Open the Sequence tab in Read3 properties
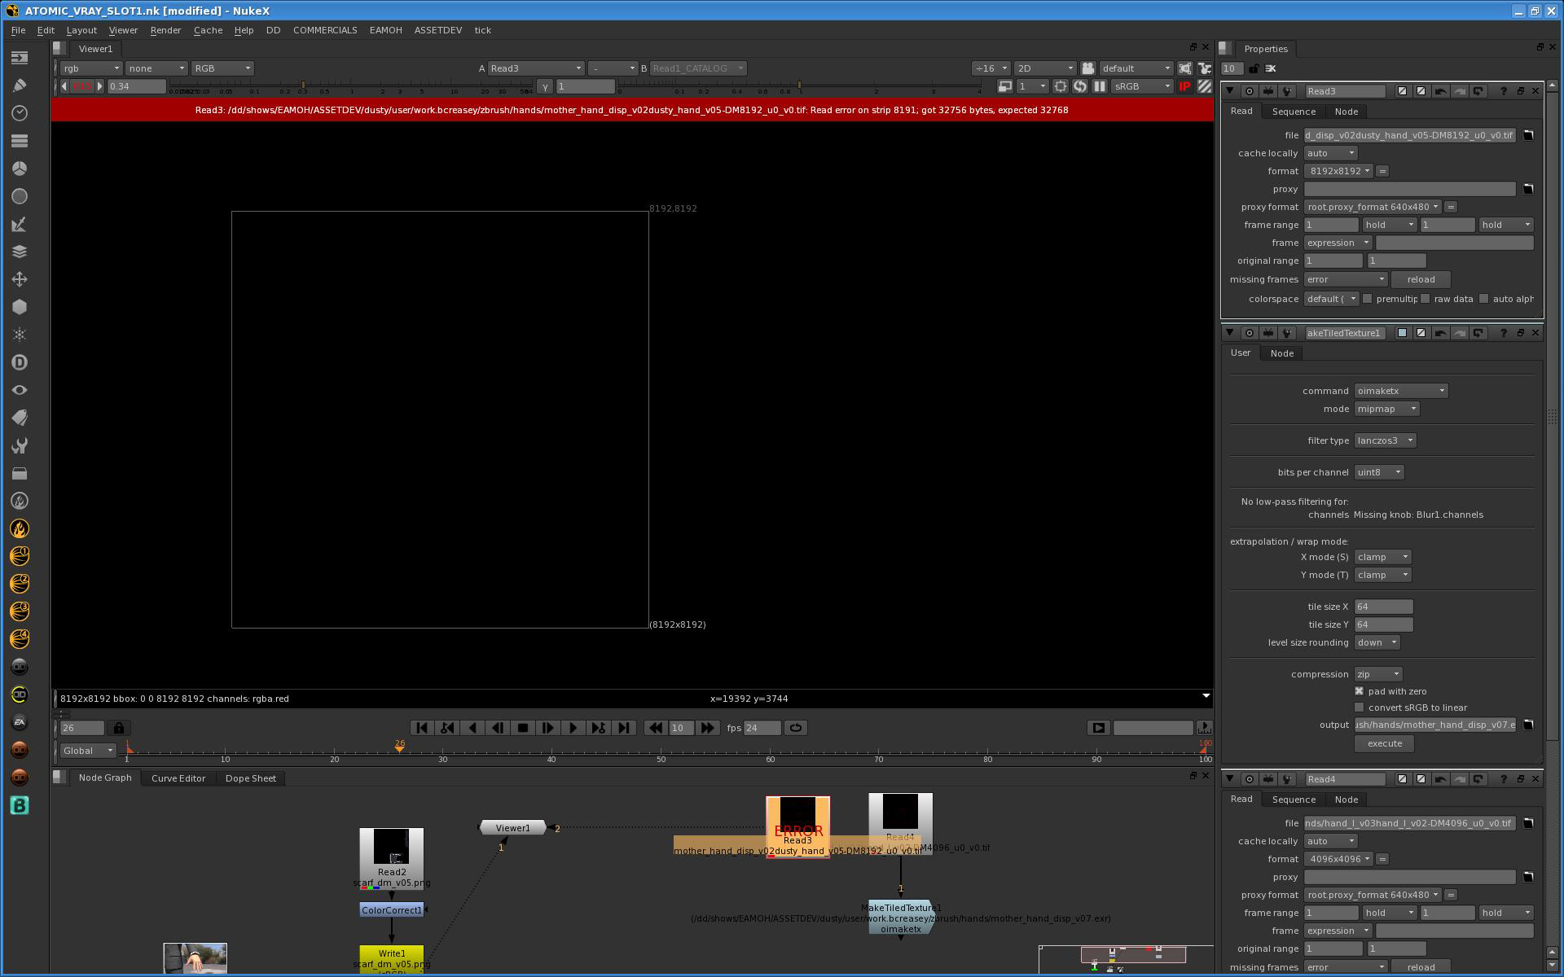 [1294, 112]
